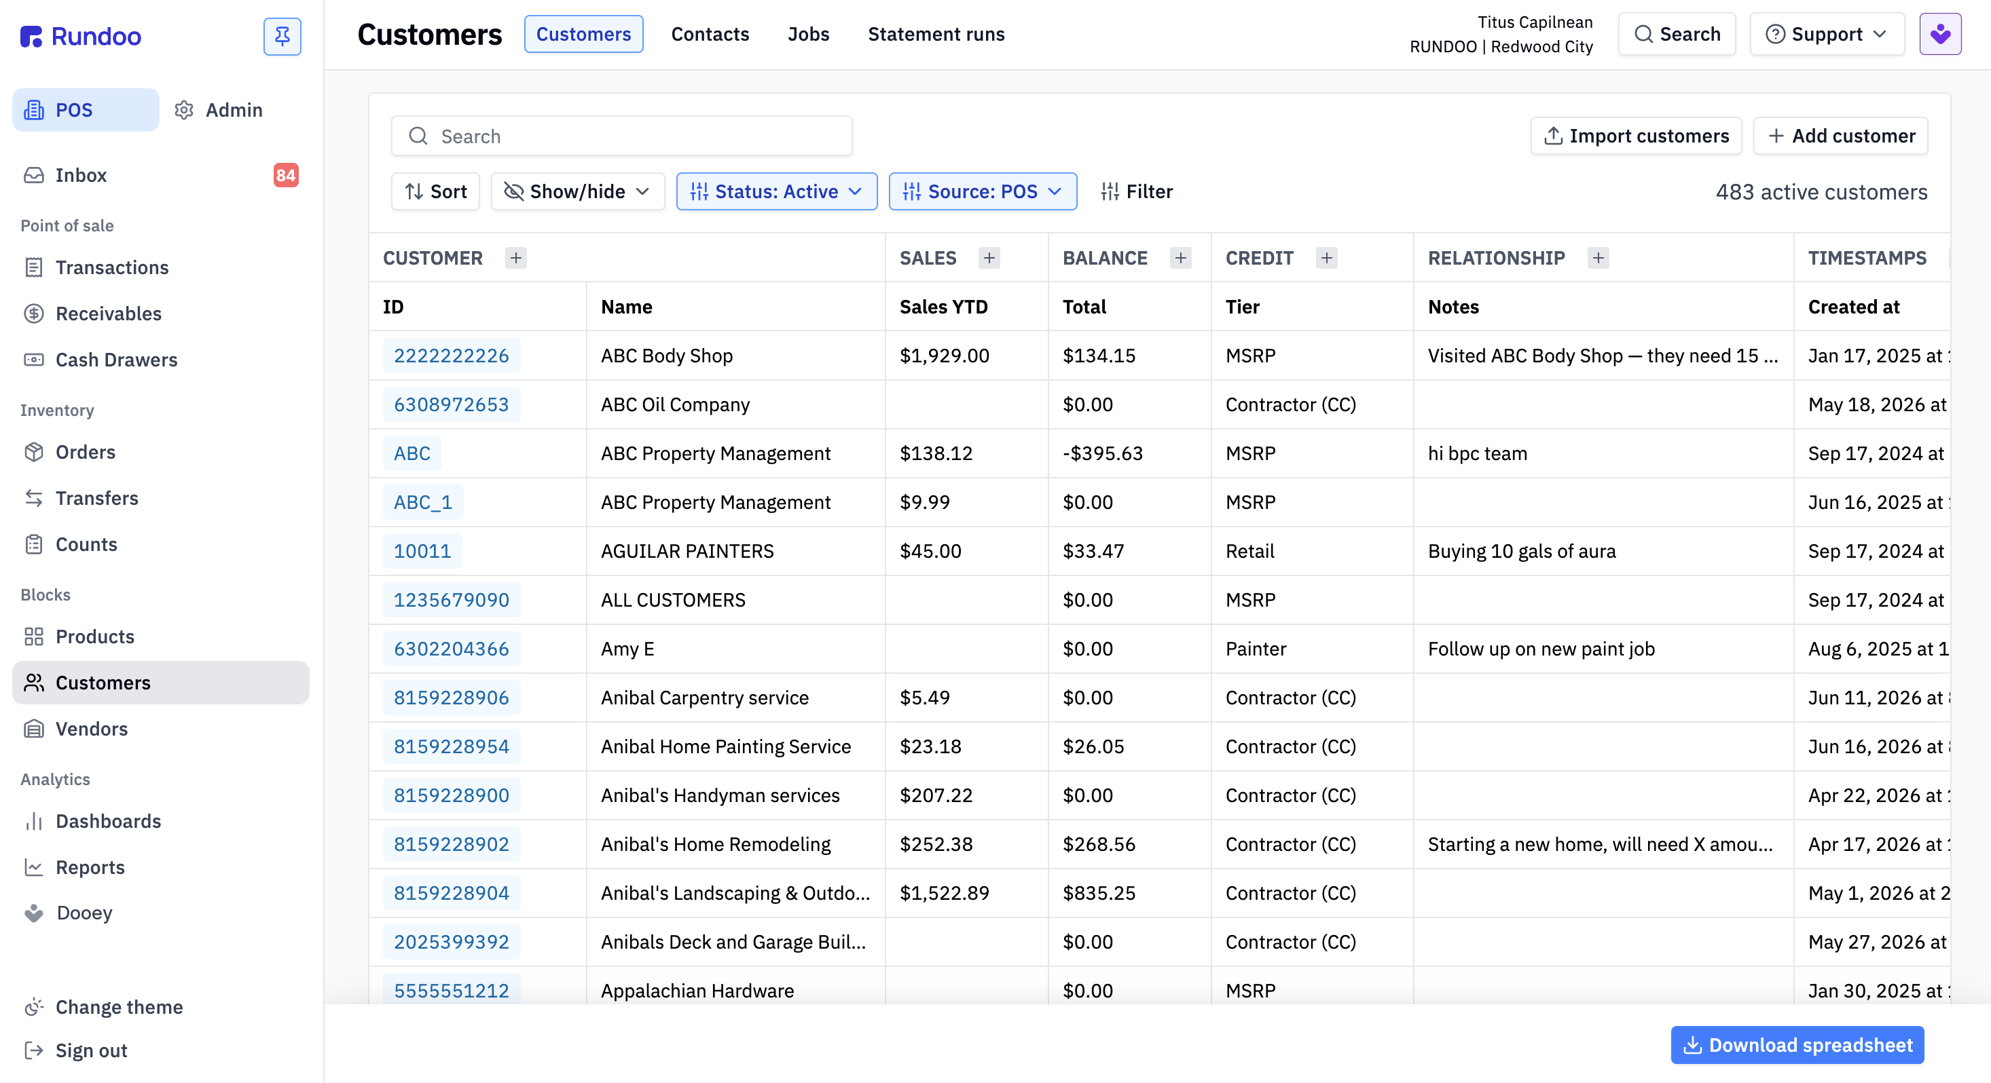Screen dimensions: 1991x1083
Task: Open Products under Blocks
Action: 160,636
